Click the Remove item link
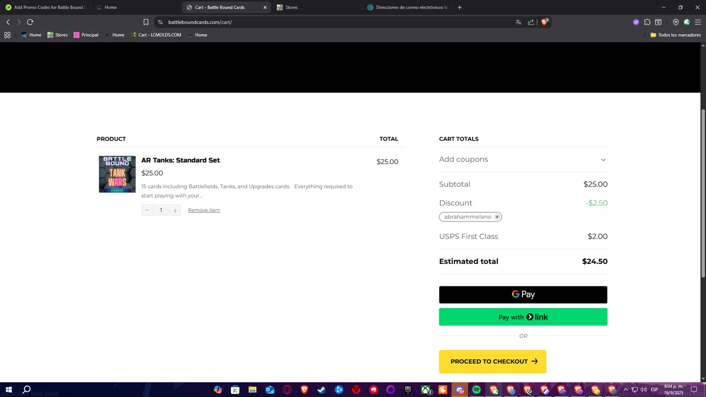The width and height of the screenshot is (706, 397). pos(204,210)
